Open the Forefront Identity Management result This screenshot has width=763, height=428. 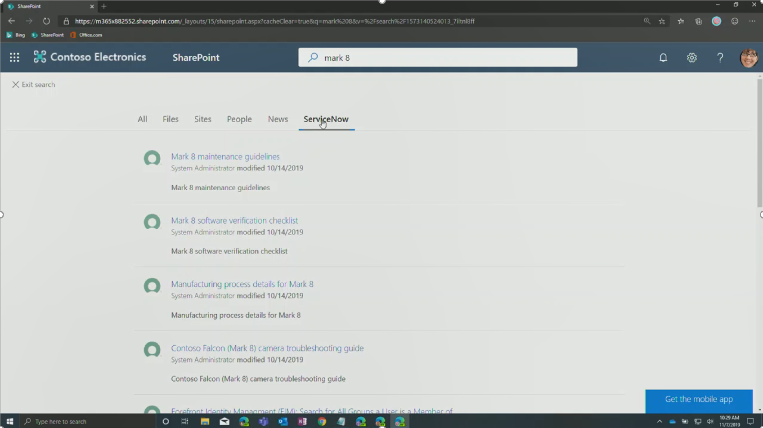coord(312,411)
